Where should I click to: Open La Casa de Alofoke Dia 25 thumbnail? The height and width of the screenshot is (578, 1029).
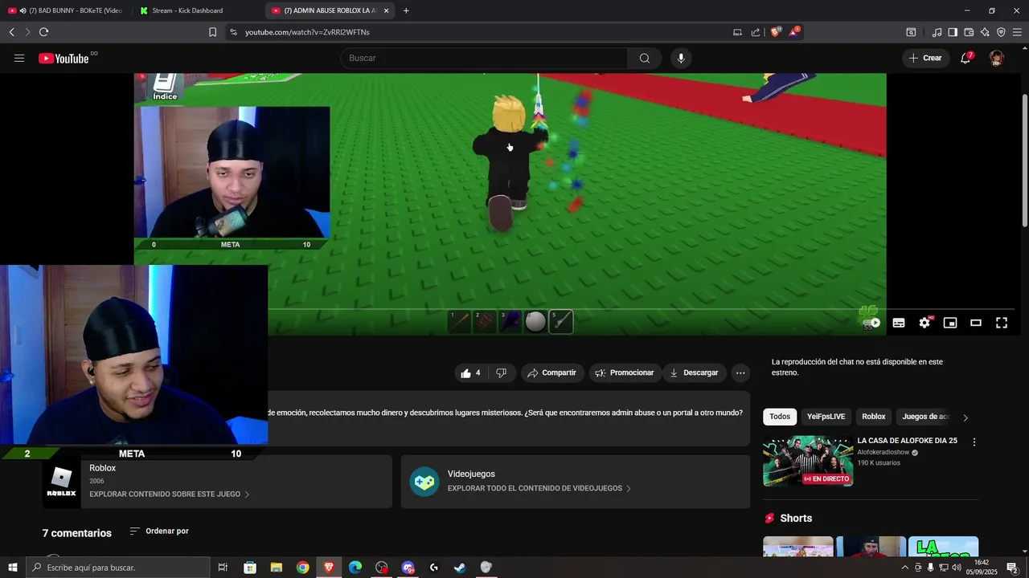tap(808, 461)
